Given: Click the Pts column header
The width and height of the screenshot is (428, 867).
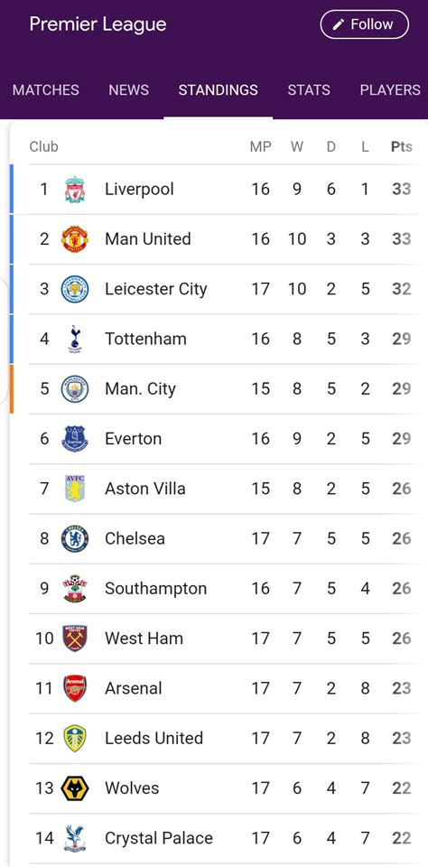Looking at the screenshot, I should pos(402,146).
